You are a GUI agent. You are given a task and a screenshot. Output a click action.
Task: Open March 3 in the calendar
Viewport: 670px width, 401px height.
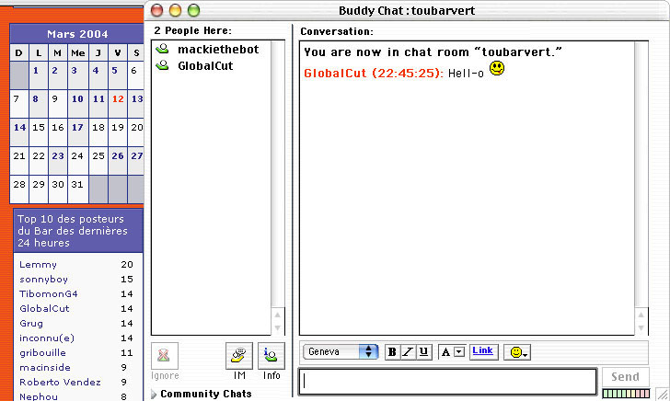click(74, 71)
